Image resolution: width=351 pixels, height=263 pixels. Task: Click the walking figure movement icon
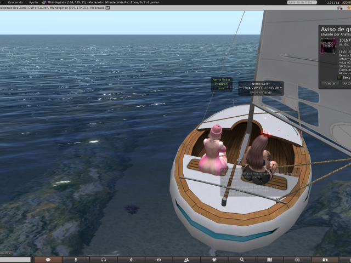tap(131, 259)
